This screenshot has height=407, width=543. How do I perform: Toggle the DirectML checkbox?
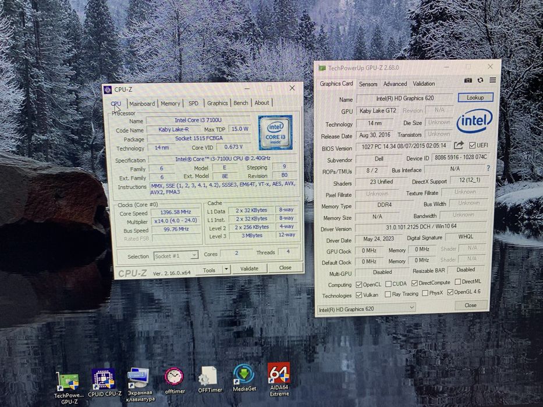[458, 282]
